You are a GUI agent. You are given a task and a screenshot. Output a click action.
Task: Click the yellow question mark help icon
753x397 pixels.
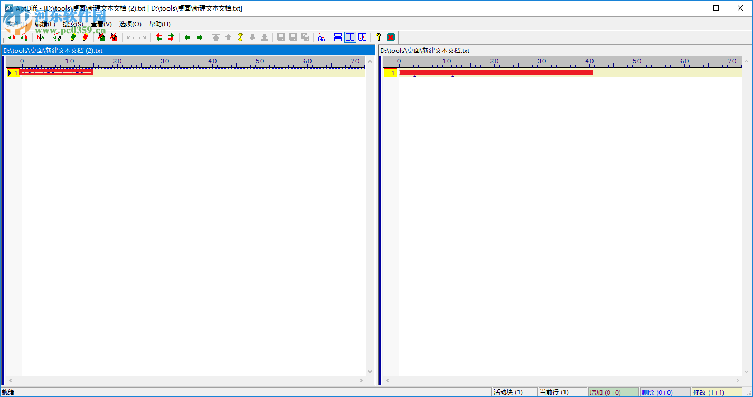coord(379,37)
